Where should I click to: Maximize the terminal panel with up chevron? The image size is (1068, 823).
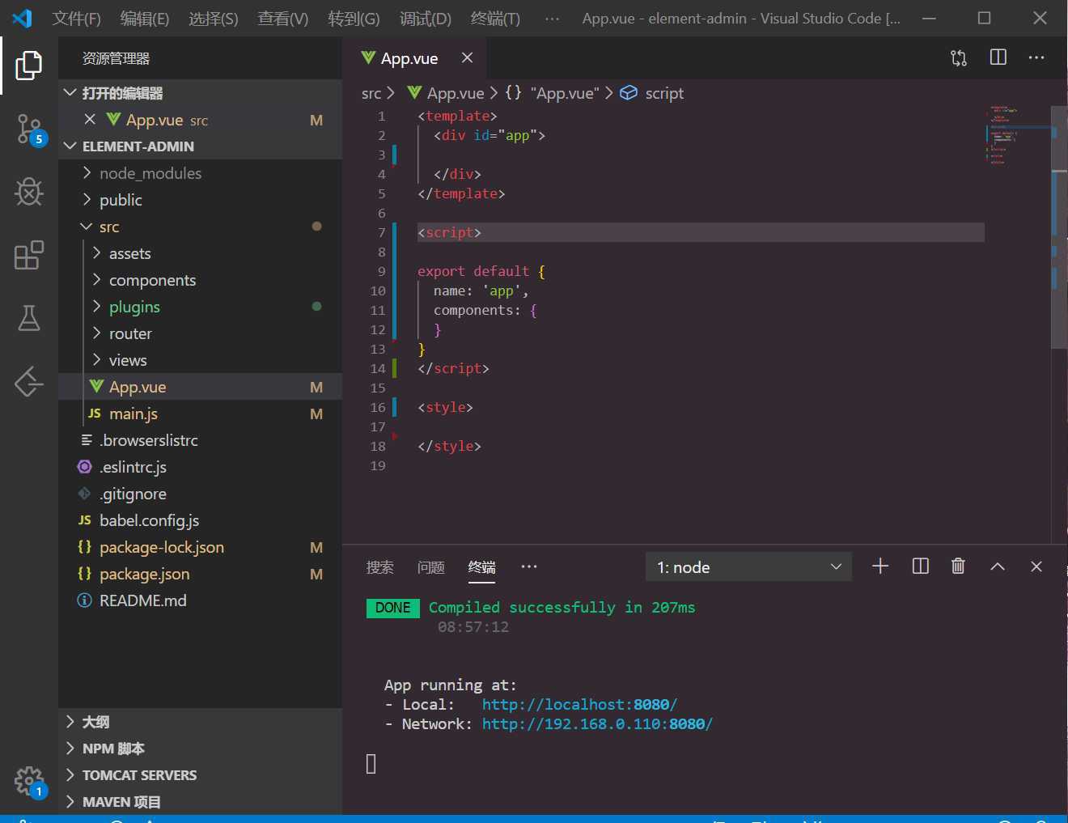coord(998,566)
